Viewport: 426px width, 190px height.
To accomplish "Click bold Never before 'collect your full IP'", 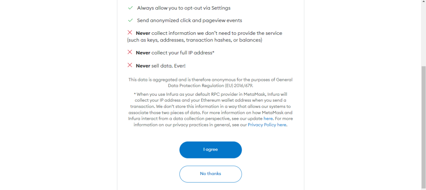I will (x=143, y=53).
